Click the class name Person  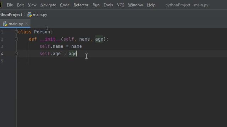coord(42,32)
